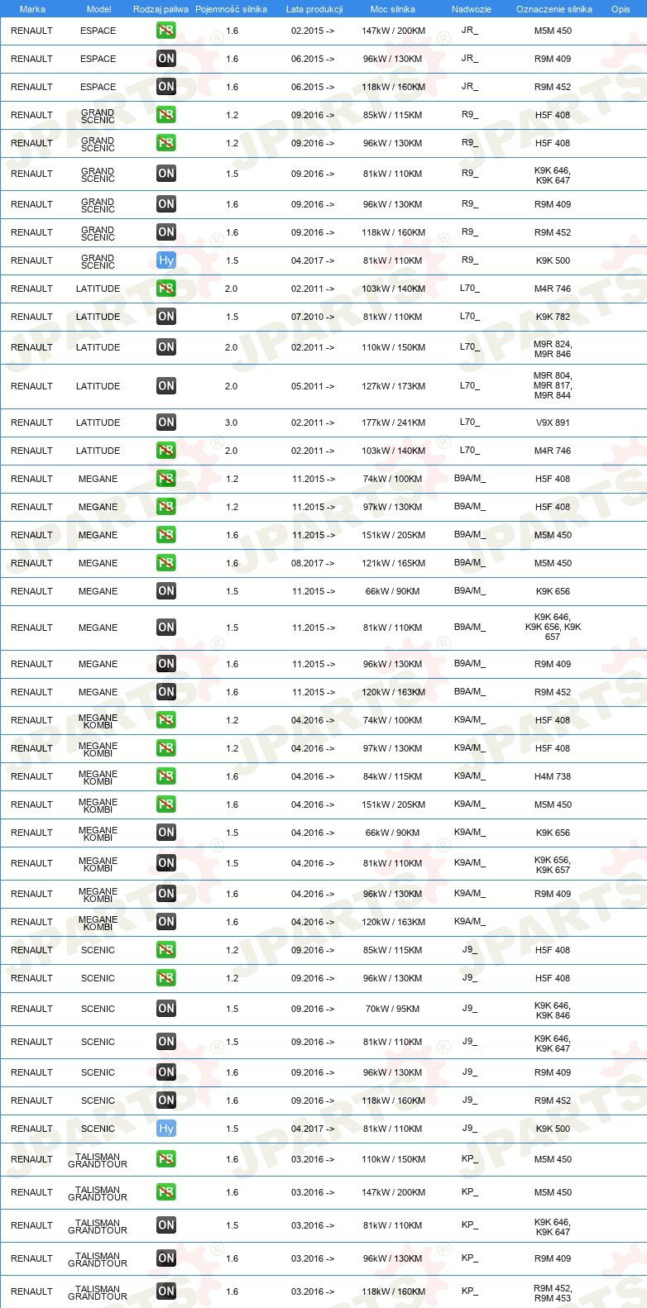Click the hybrid Hy icon in the SCENIC row
This screenshot has width=647, height=1308.
point(166,1129)
